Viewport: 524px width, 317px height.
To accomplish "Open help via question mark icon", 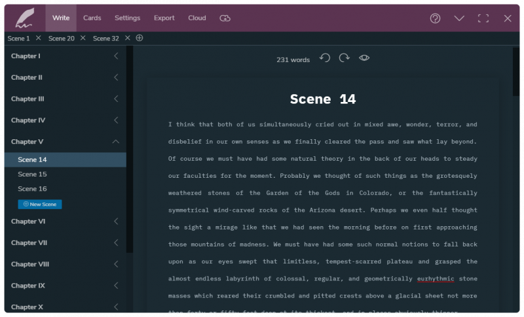I will coord(435,18).
